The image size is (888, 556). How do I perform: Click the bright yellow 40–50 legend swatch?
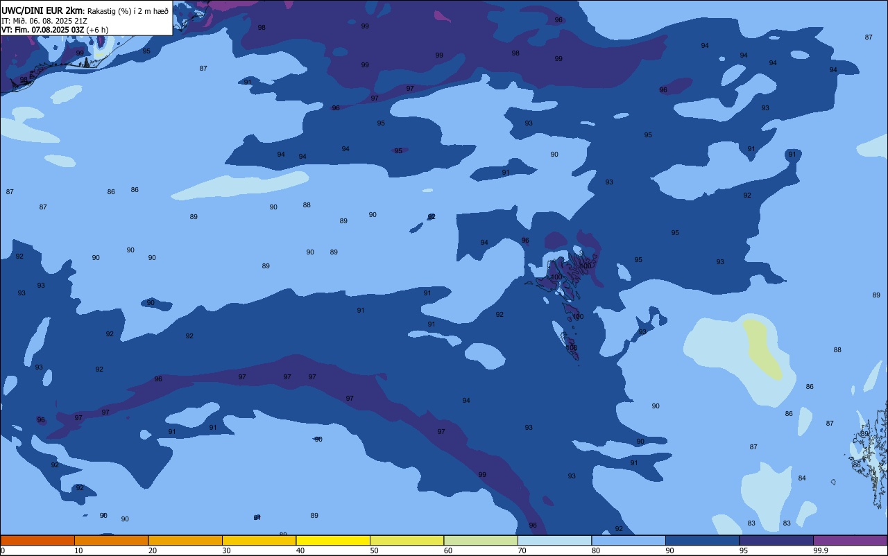pos(333,540)
